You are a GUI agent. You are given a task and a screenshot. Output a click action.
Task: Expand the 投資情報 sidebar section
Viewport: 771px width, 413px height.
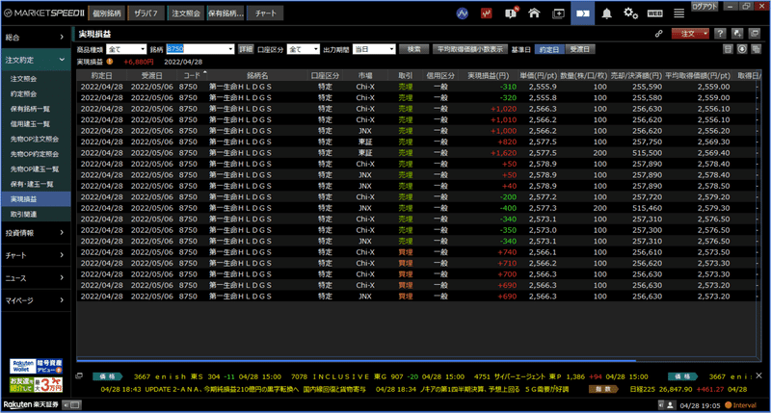click(35, 233)
